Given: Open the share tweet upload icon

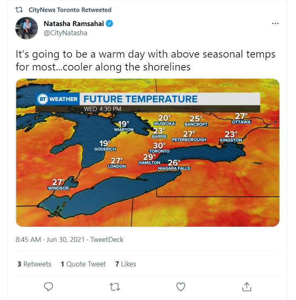Looking at the screenshot, I should 247,287.
